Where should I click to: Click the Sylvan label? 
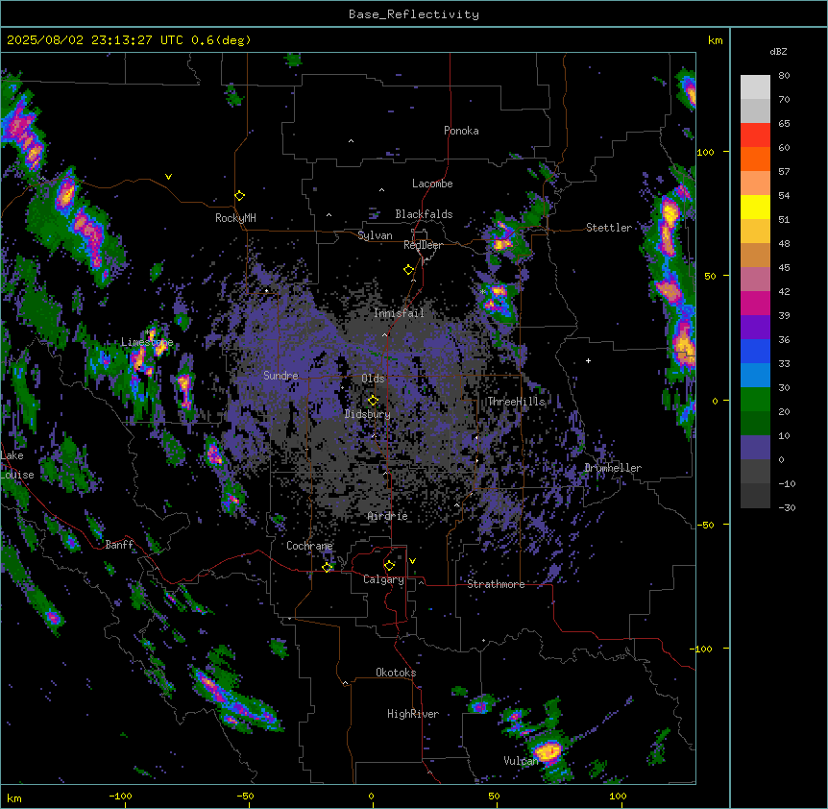(375, 235)
